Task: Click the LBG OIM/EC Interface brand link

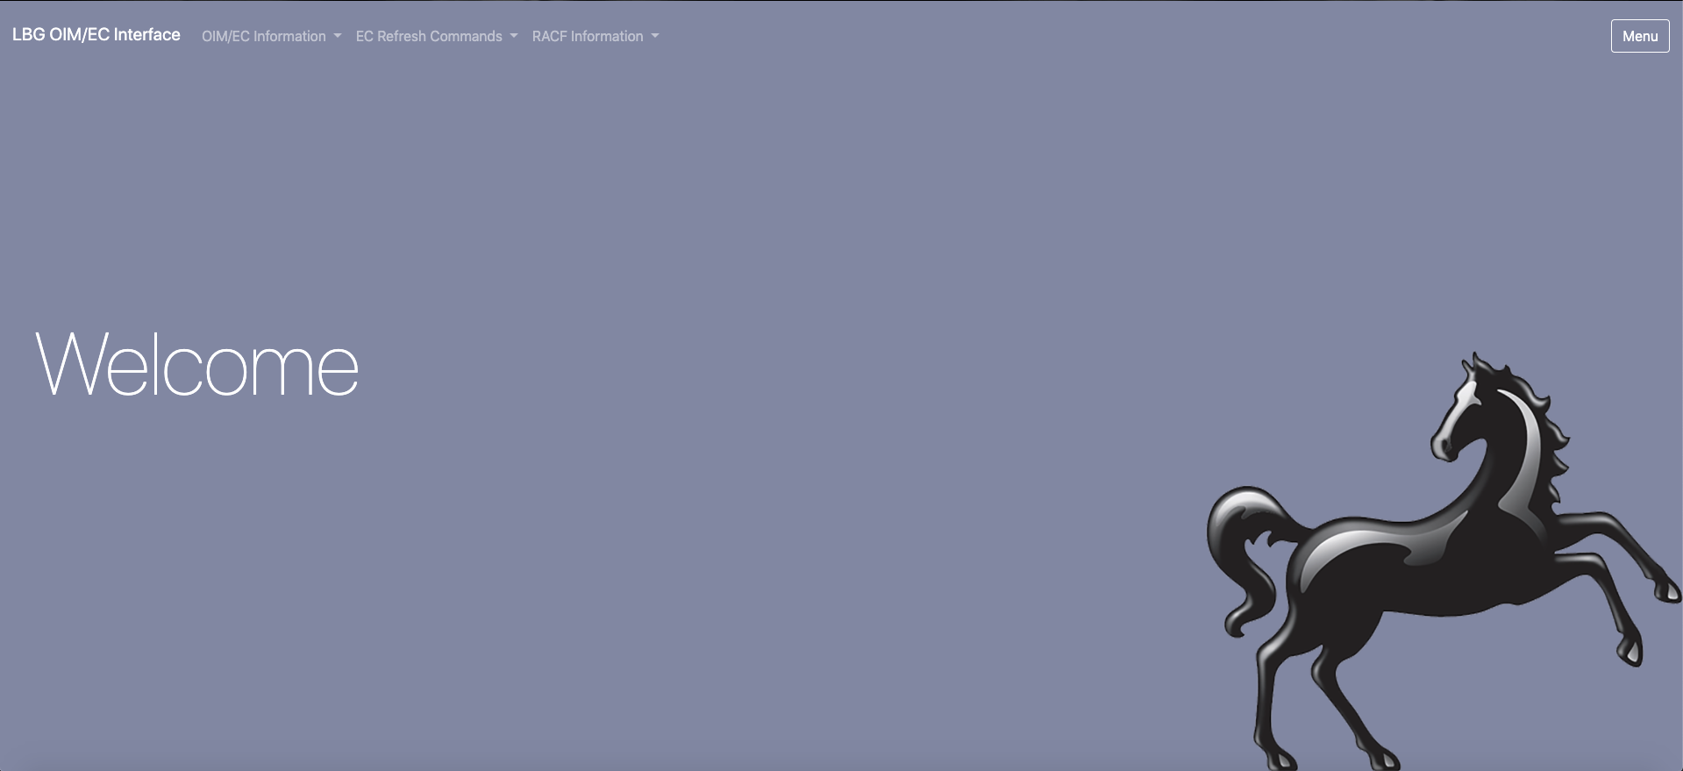Action: tap(96, 35)
